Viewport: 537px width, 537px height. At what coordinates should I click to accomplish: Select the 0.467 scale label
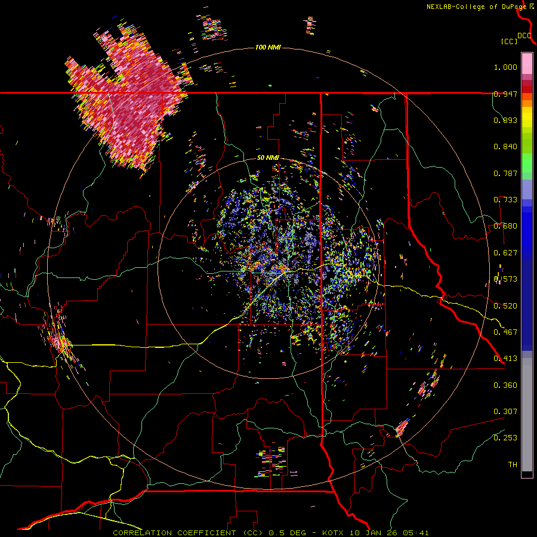[x=505, y=332]
